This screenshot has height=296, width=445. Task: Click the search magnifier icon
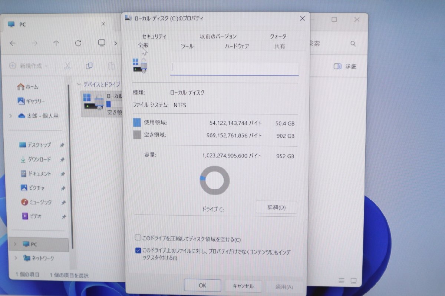coord(353,43)
